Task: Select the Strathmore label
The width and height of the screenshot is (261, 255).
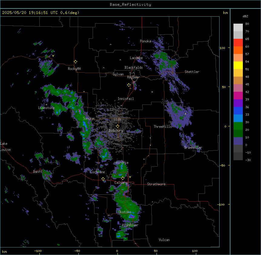Action: point(156,184)
